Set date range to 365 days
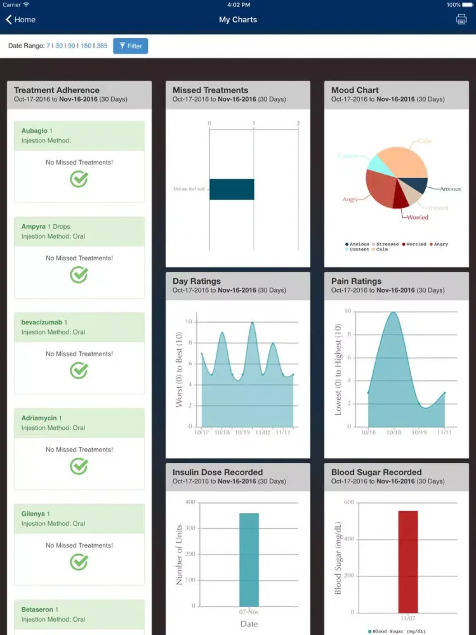The height and width of the screenshot is (635, 476). click(x=102, y=46)
